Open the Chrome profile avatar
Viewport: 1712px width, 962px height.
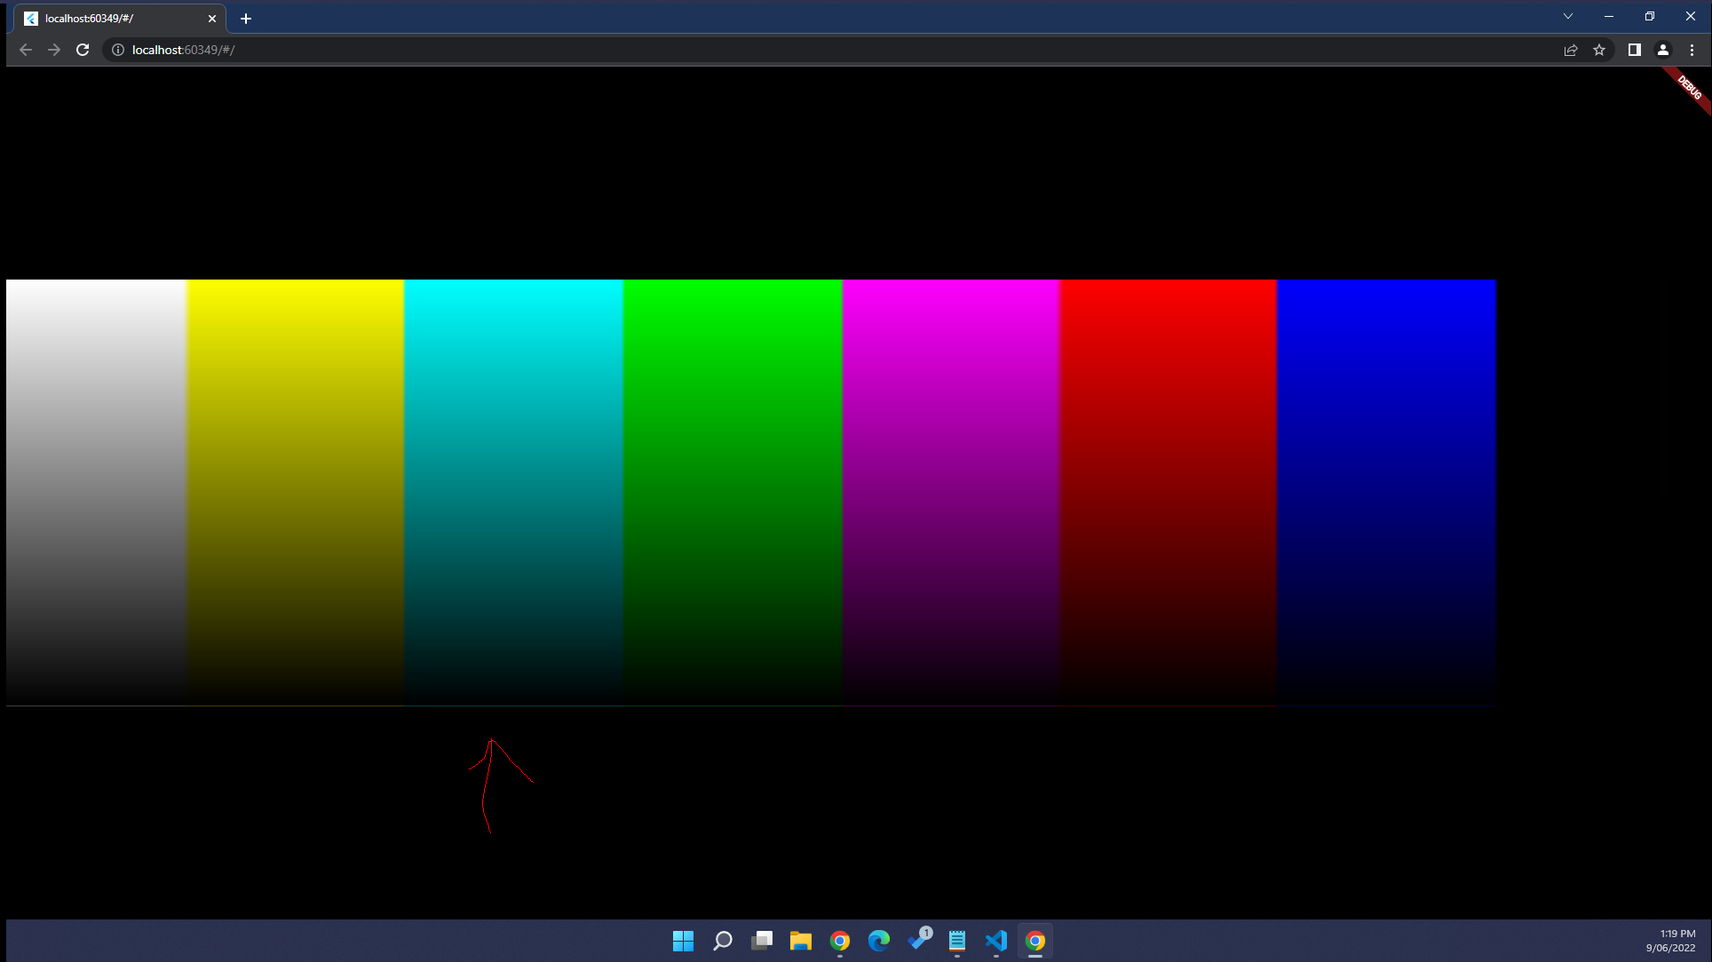pos(1662,50)
